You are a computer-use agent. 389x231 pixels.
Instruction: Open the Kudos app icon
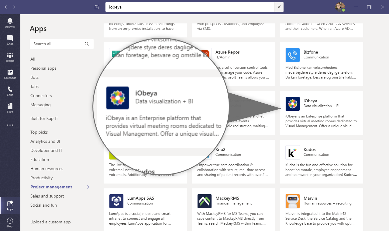click(293, 152)
